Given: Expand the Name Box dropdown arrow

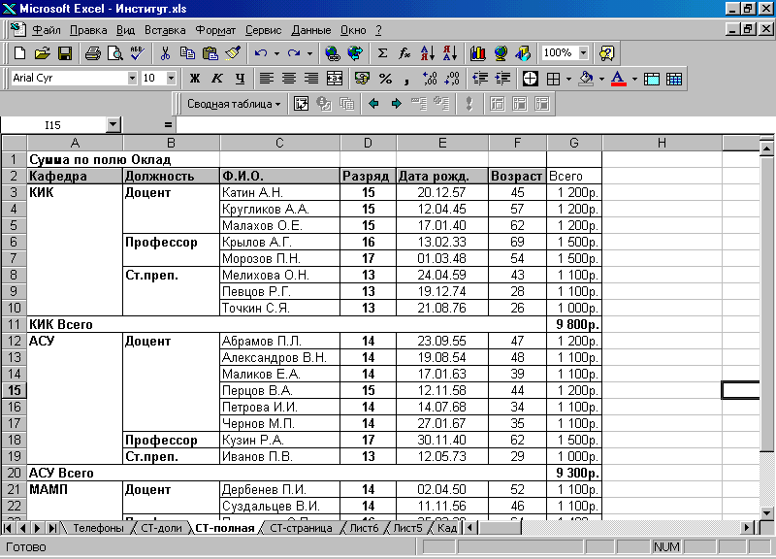Looking at the screenshot, I should pos(113,125).
